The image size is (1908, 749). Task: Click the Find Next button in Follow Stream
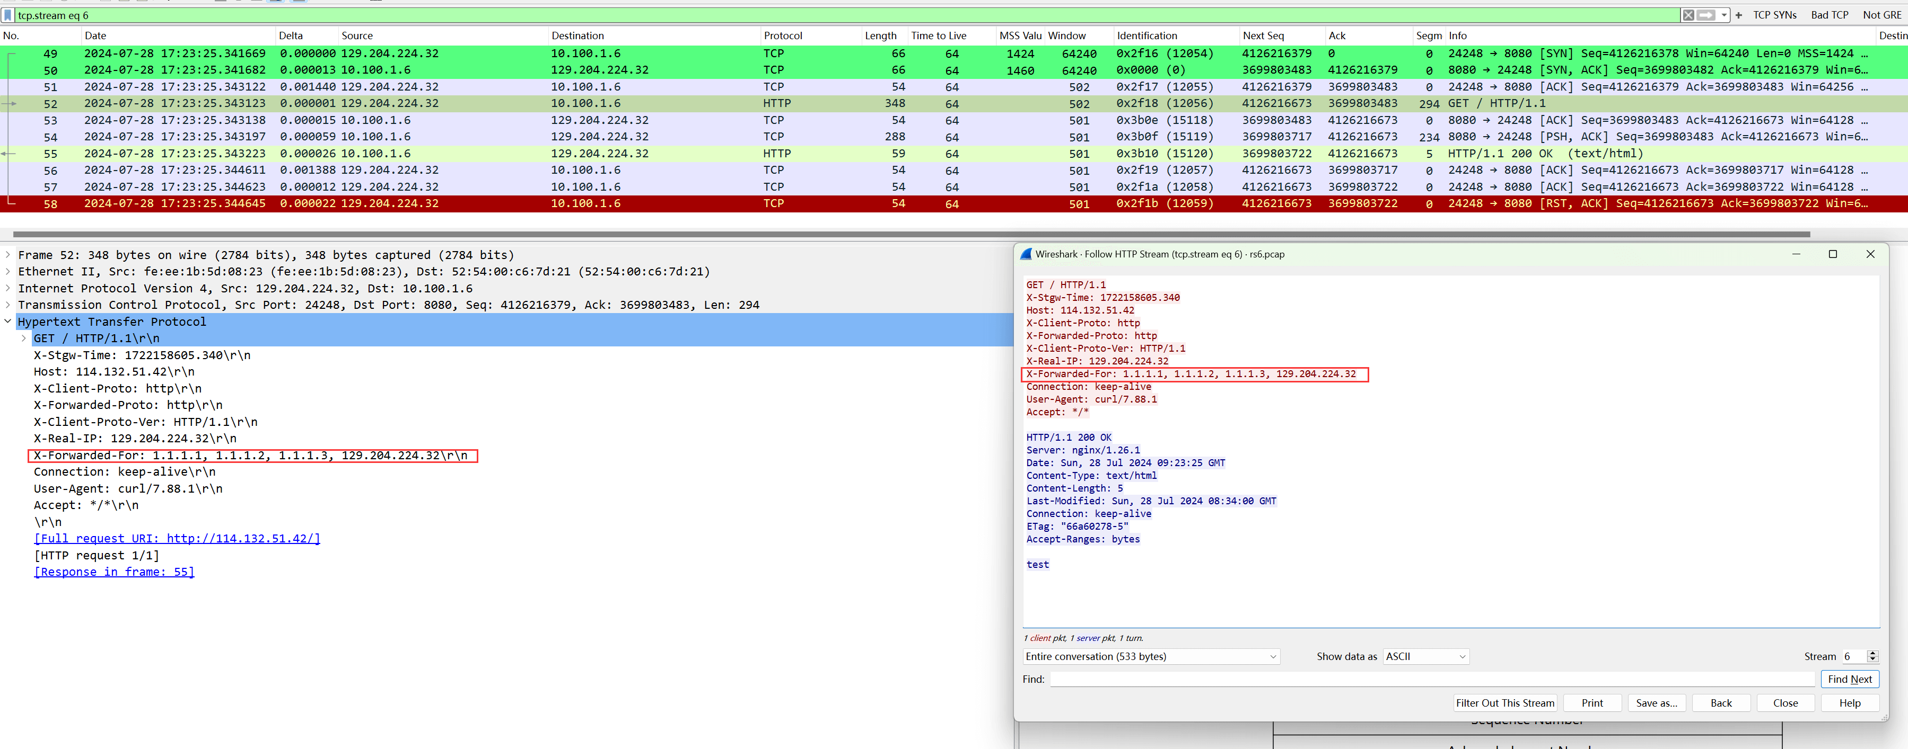click(1850, 679)
